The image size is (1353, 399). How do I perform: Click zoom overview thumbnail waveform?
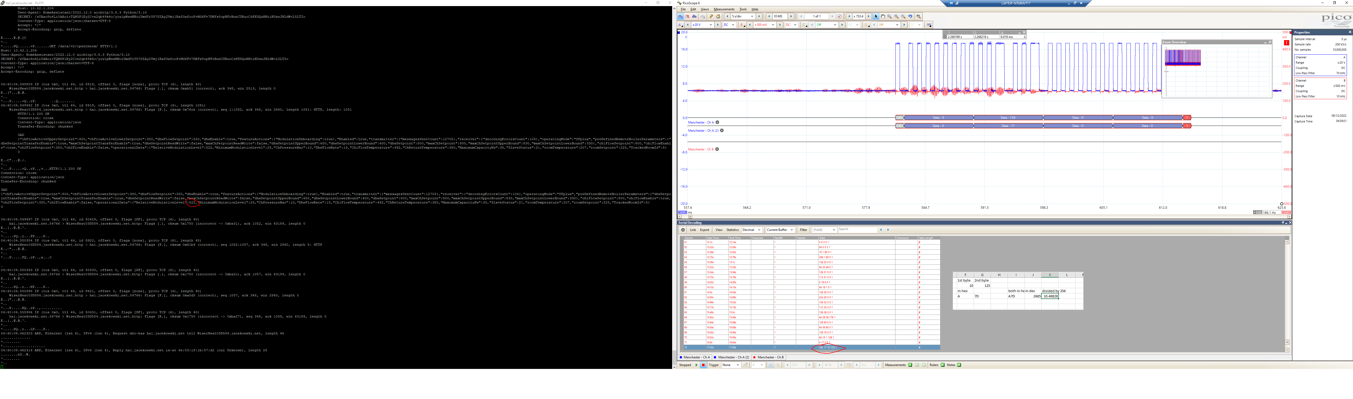click(x=1183, y=57)
